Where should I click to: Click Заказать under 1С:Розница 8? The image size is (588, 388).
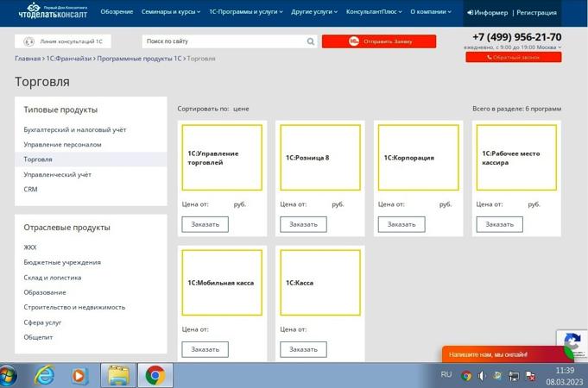pyautogui.click(x=303, y=224)
